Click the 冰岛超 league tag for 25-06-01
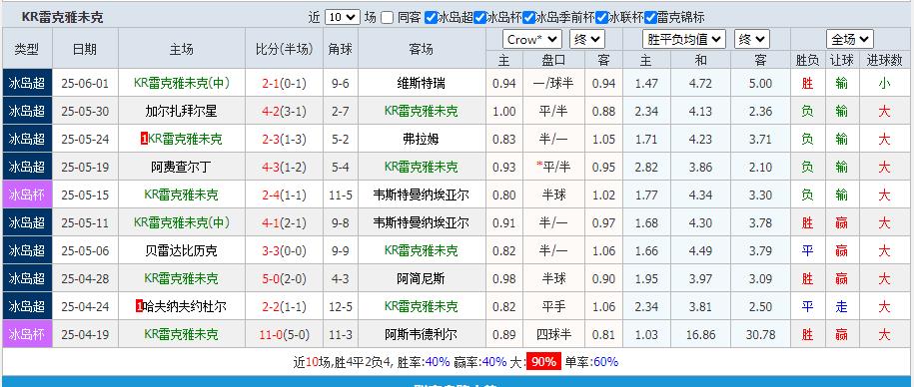Image resolution: width=914 pixels, height=387 pixels. (x=27, y=83)
